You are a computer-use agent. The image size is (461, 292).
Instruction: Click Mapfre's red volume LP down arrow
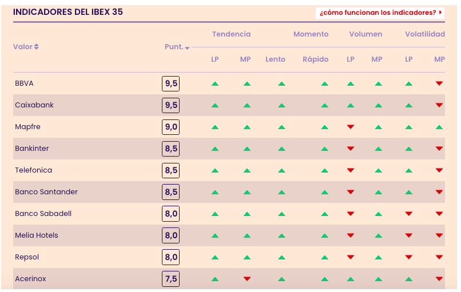click(351, 127)
